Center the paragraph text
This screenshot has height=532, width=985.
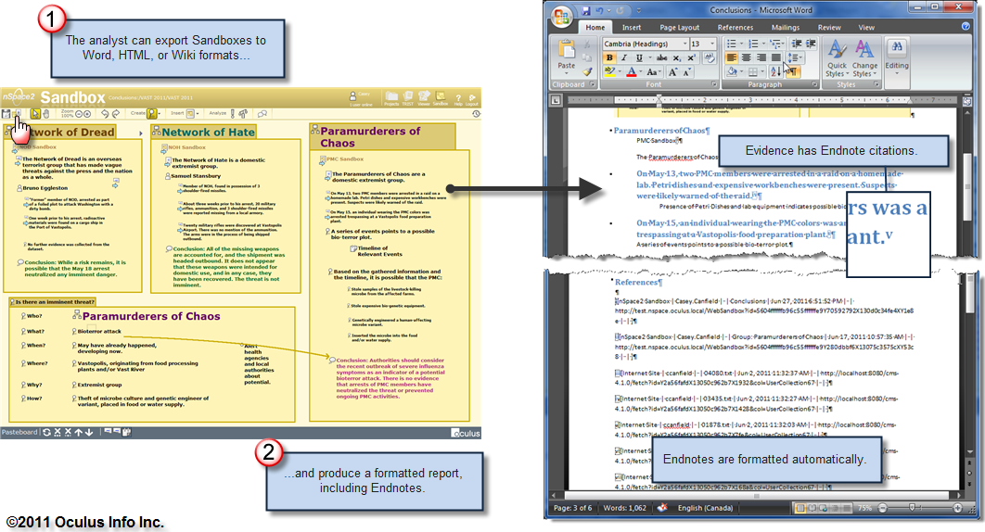pyautogui.click(x=747, y=57)
